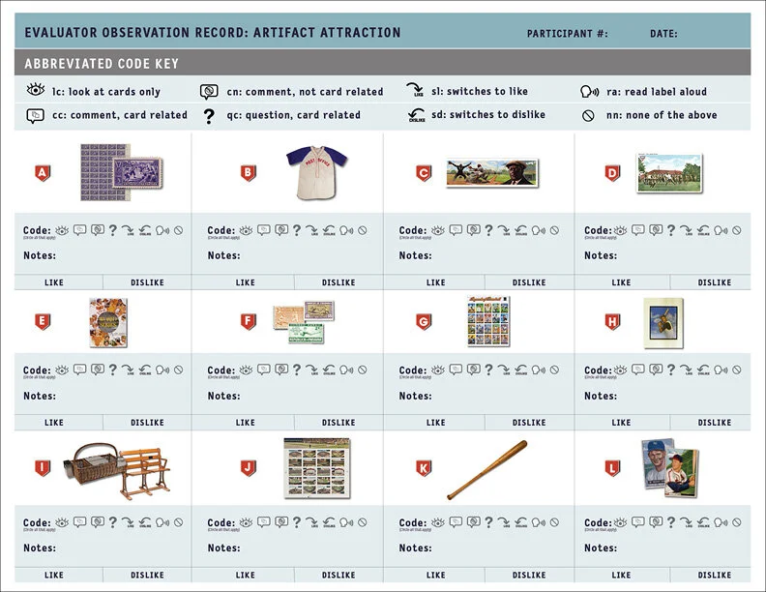The image size is (766, 592).
Task: Circle the card-related comment icon in card E
Action: click(x=79, y=370)
